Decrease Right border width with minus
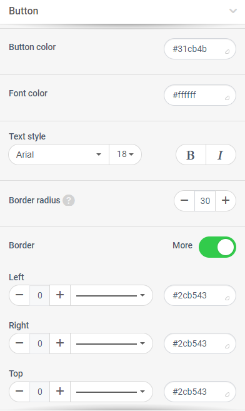Viewport: 245px width, 411px height. pos(19,343)
